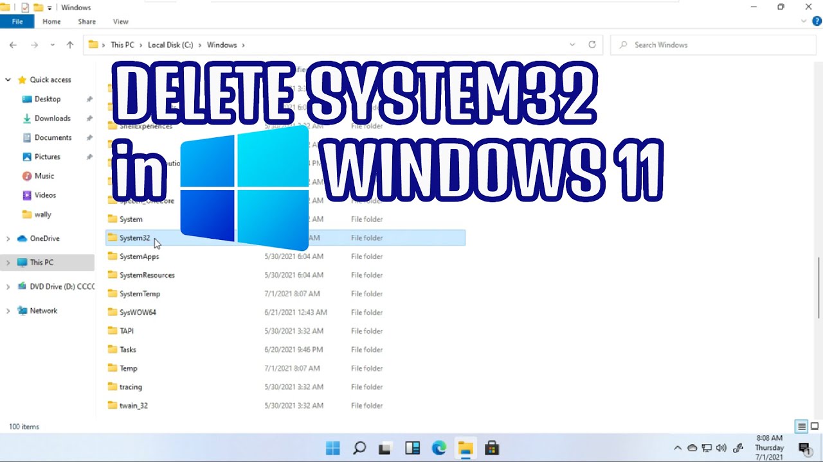Open the network tray icon
823x462 pixels.
707,448
